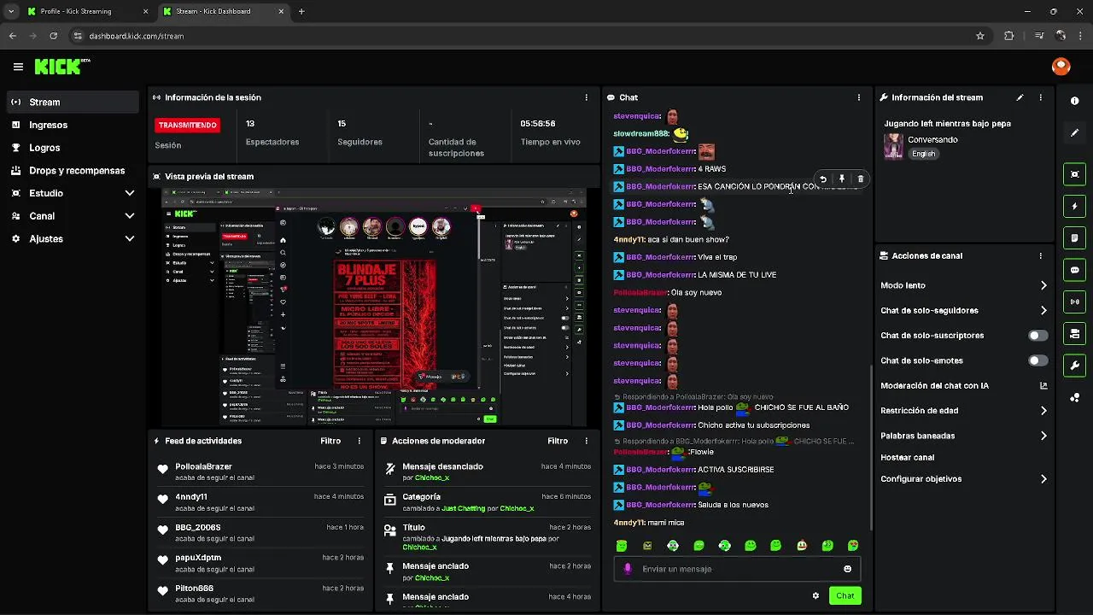Click Hostear canal

coord(907,457)
